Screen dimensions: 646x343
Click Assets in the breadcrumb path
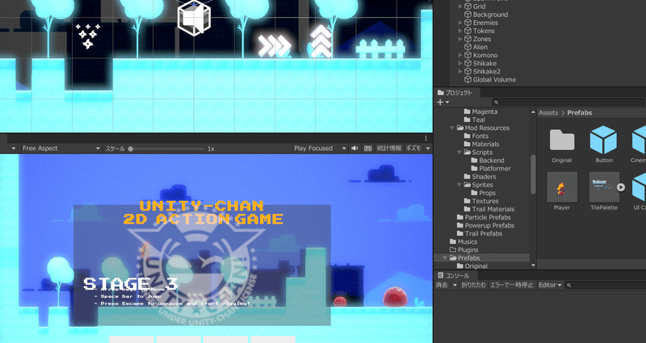tap(548, 113)
